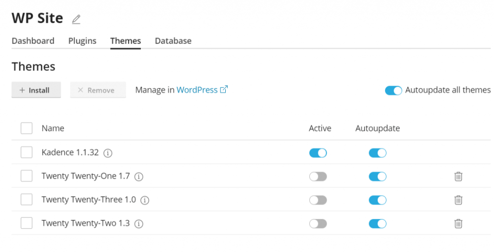Image resolution: width=494 pixels, height=252 pixels.
Task: Open info icon for Twenty Twenty-Three 1.0
Action: pos(145,200)
